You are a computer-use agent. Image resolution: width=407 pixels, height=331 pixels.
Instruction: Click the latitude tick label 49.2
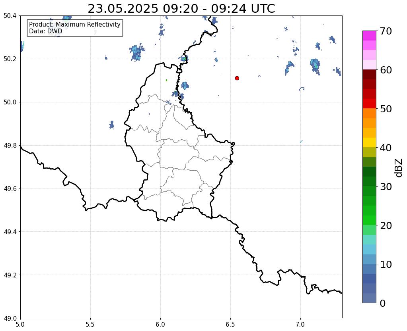10,275
